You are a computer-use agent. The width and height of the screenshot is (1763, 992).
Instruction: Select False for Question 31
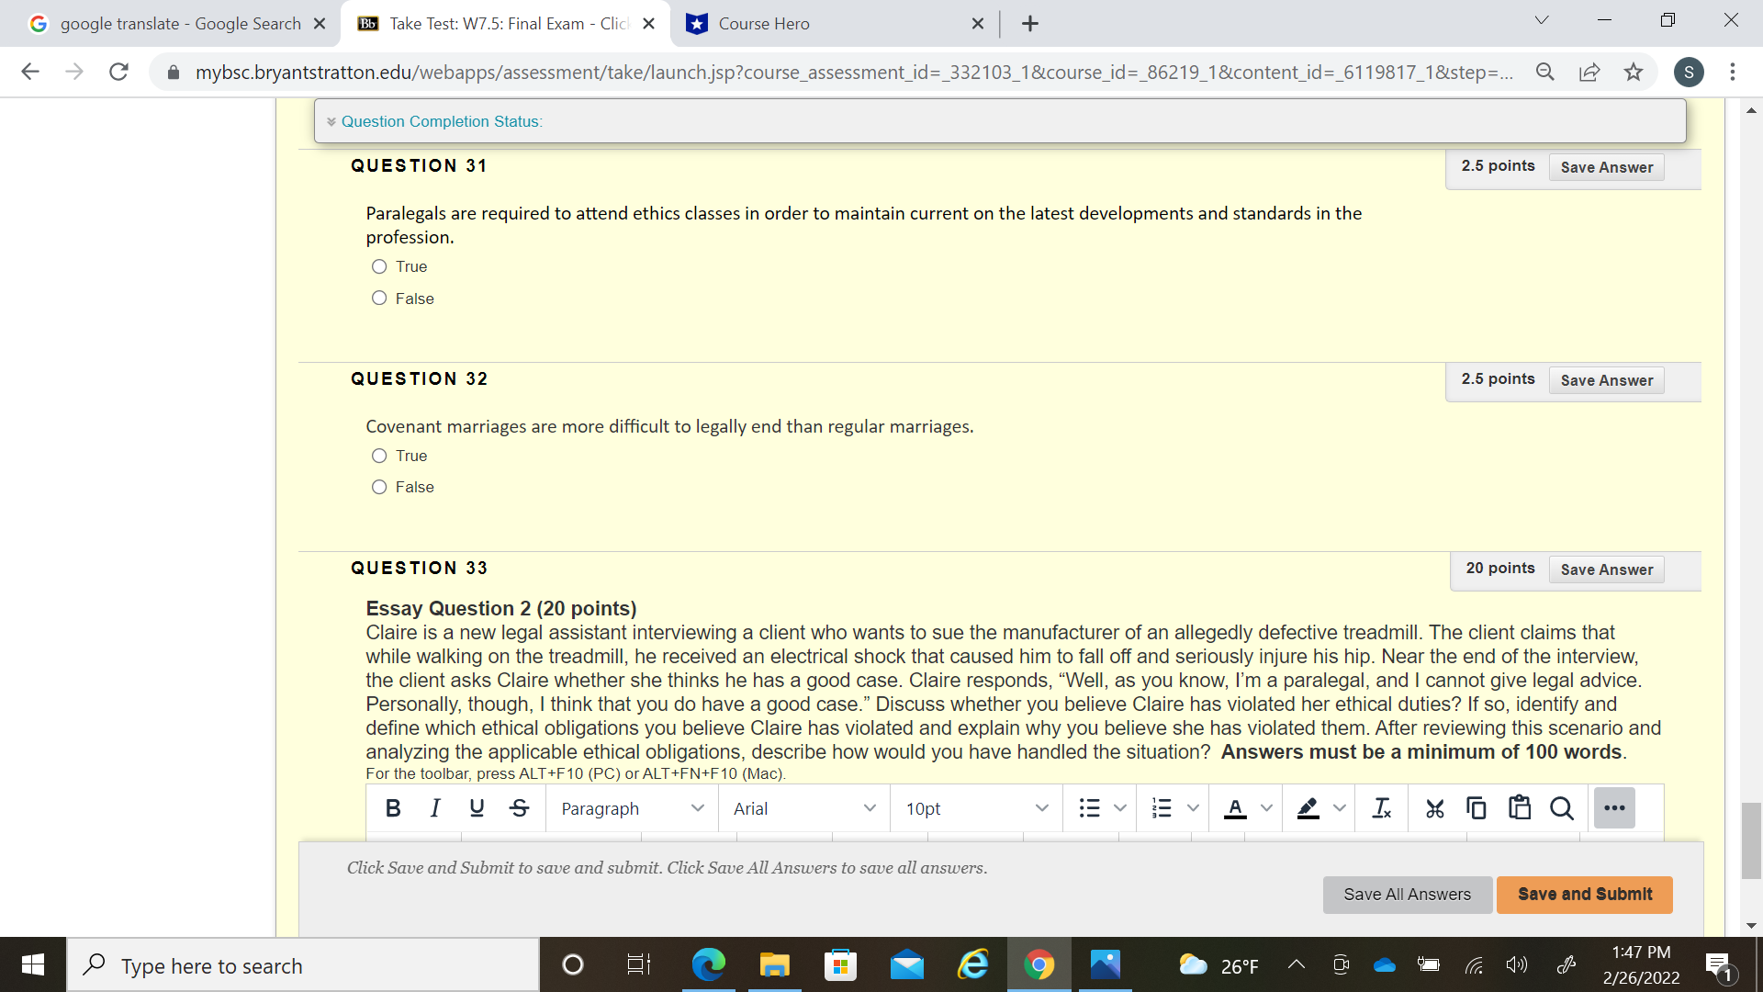(378, 298)
